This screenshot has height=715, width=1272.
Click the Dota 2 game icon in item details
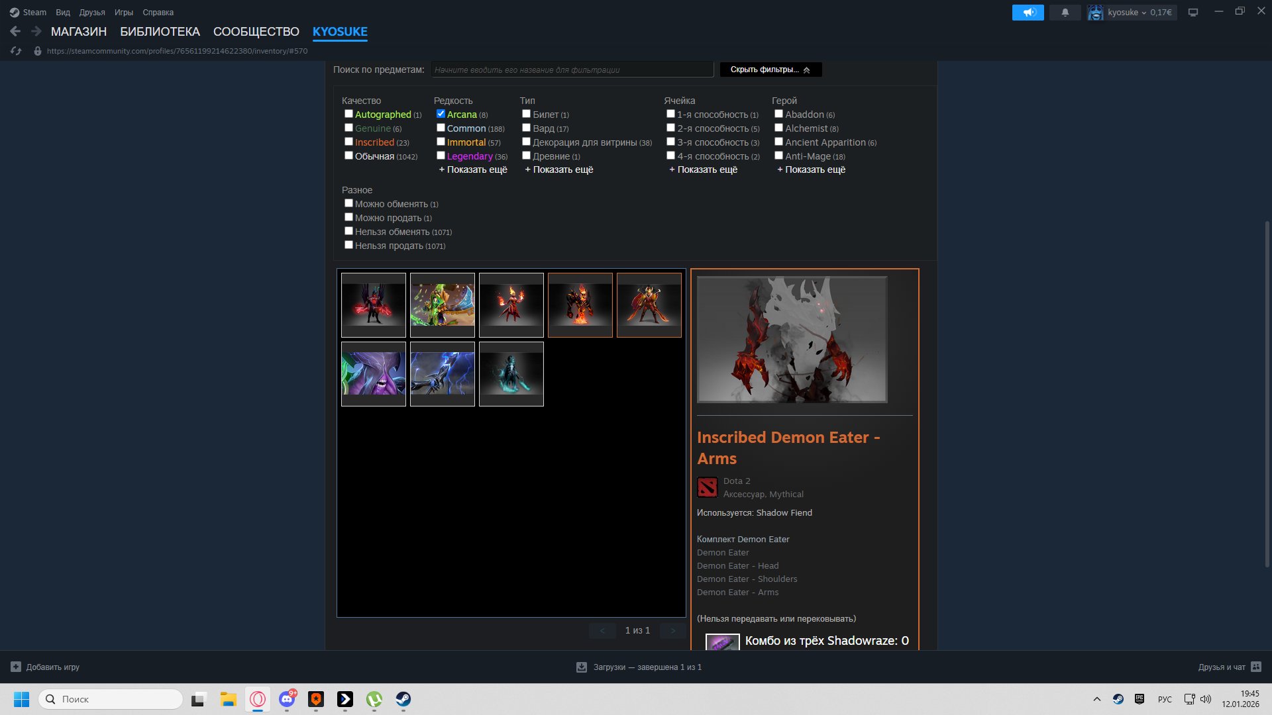[707, 487]
